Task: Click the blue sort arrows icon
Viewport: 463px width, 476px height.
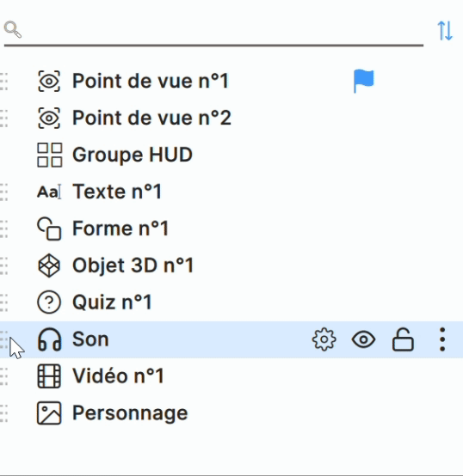Action: 445,31
